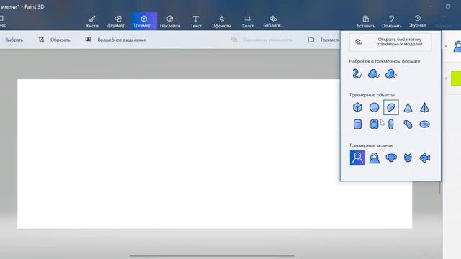The image size is (461, 259).
Task: Click the green color swatch in side panel
Action: coord(456,78)
